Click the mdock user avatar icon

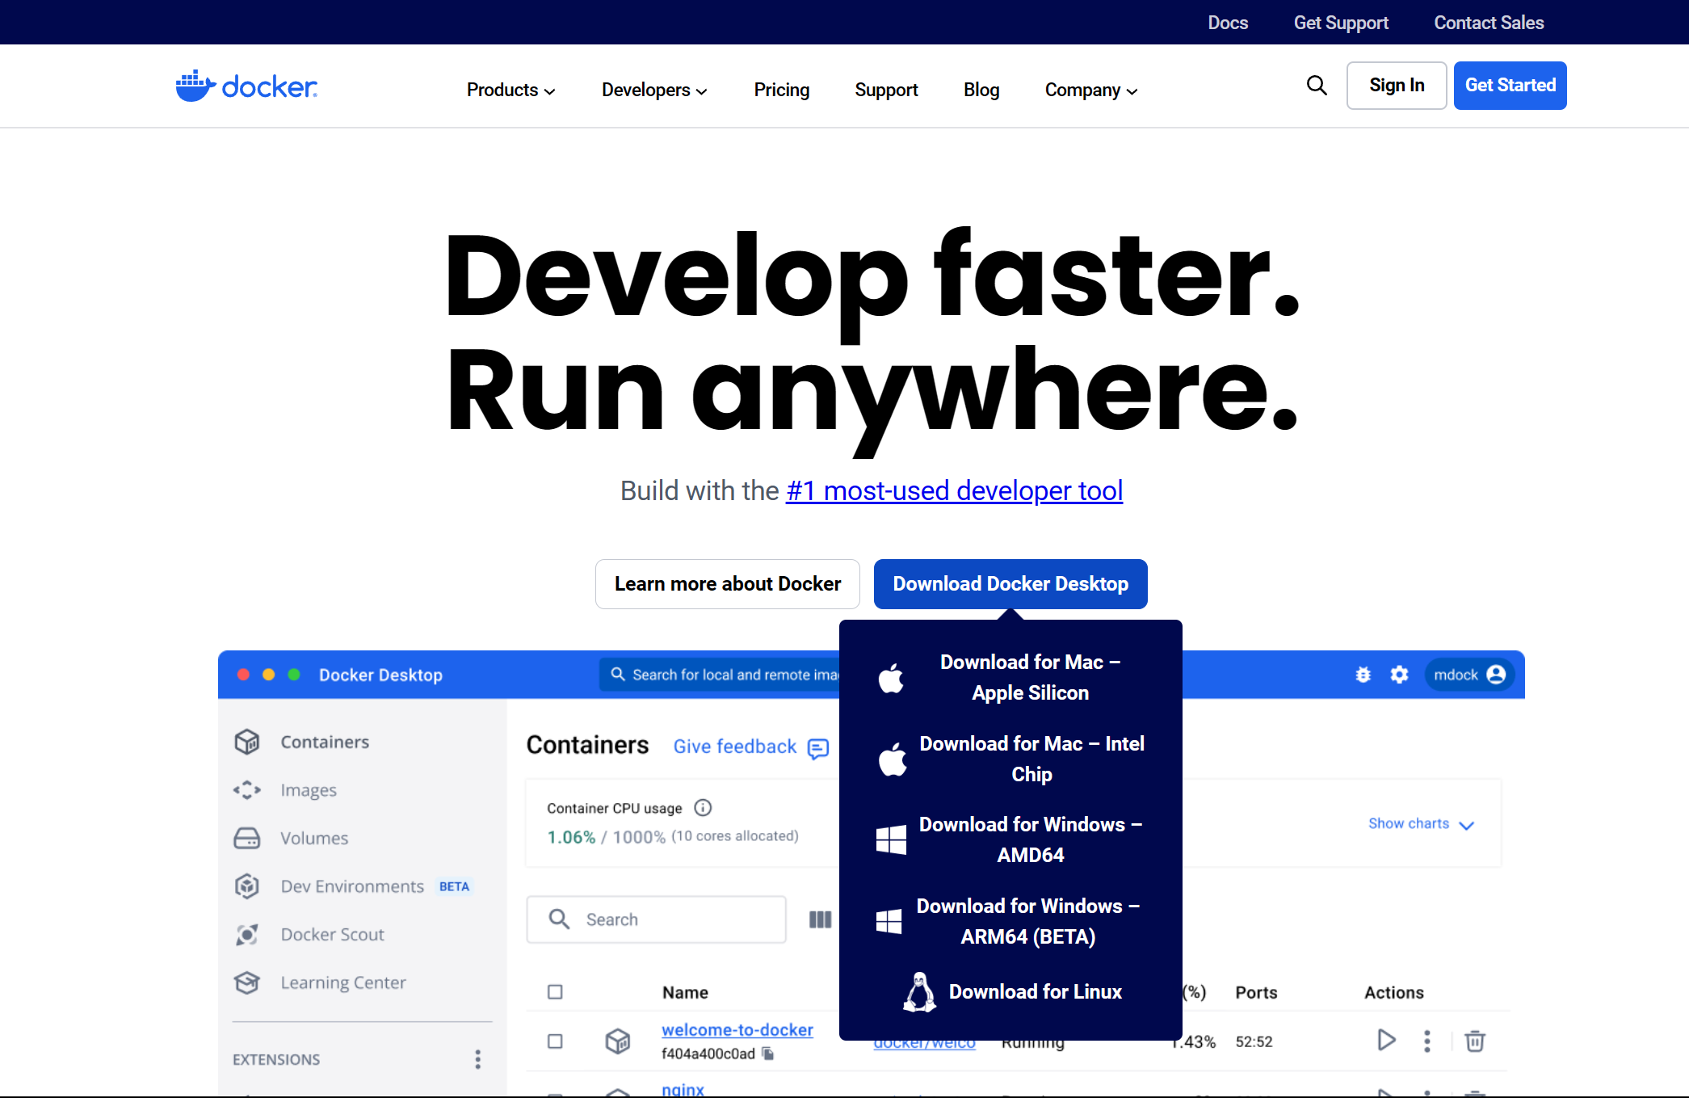coord(1496,675)
